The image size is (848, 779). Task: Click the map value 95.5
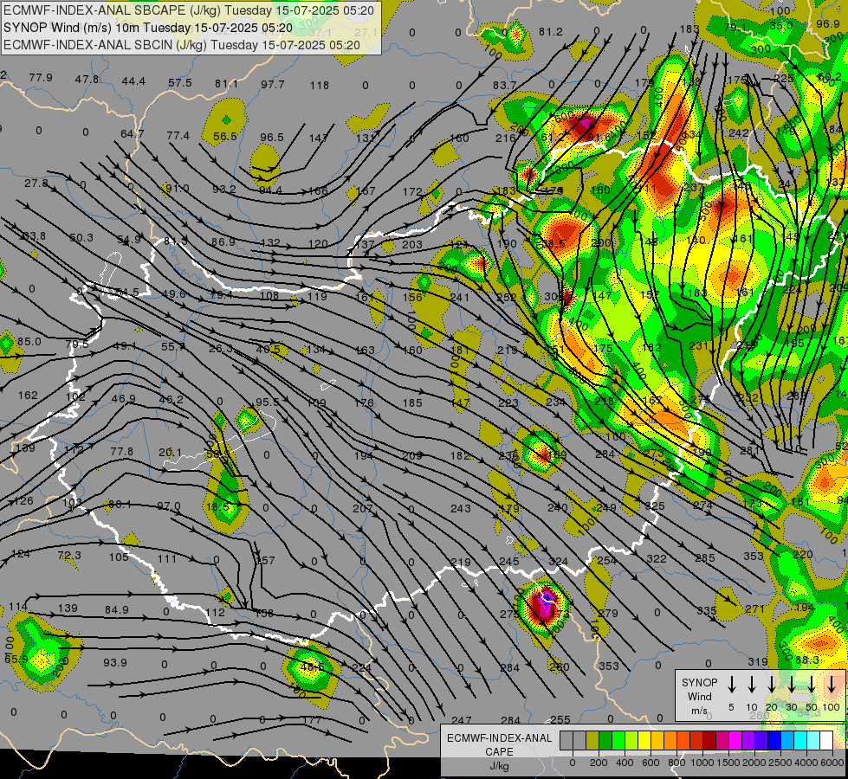point(267,402)
